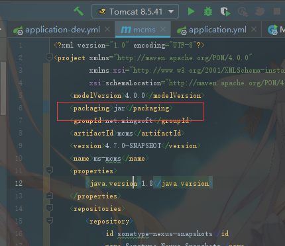Collapse the repository fold marker on line 15
Image resolution: width=285 pixels, height=246 pixels.
[x=49, y=220]
